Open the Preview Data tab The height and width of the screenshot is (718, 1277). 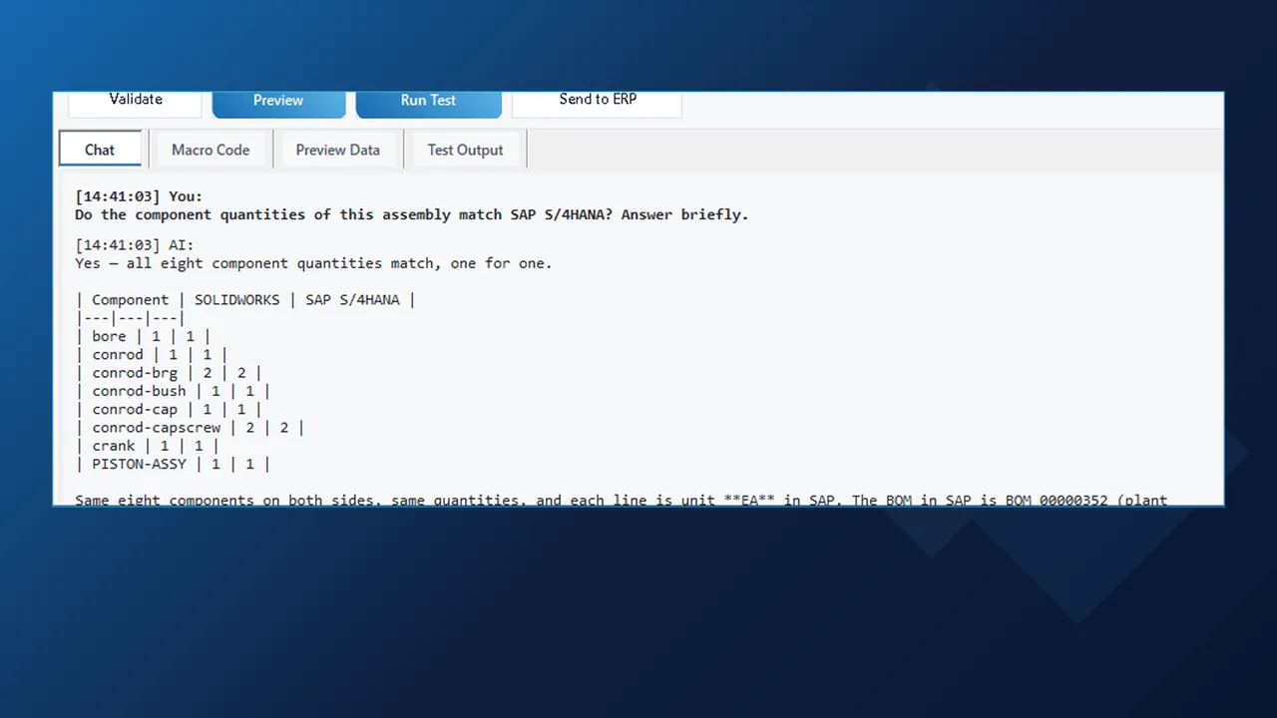[x=337, y=150]
